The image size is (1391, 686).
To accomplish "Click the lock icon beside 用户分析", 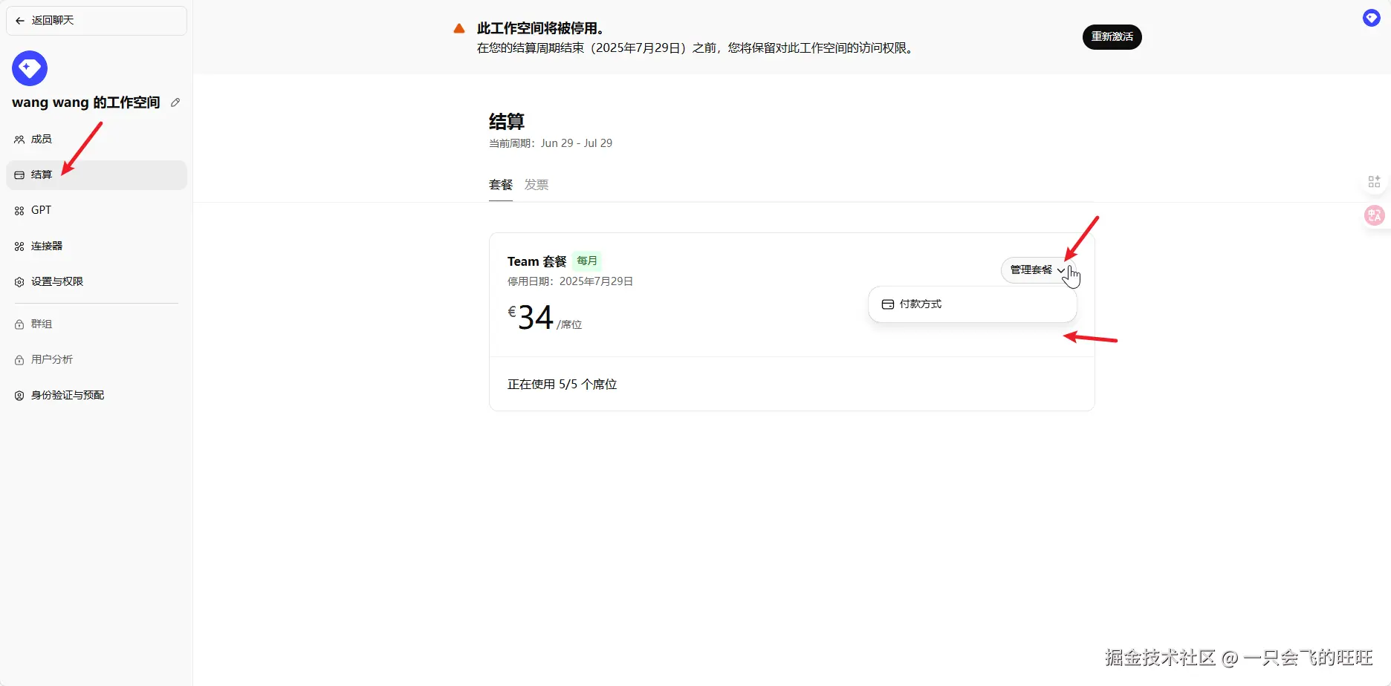I will [19, 360].
